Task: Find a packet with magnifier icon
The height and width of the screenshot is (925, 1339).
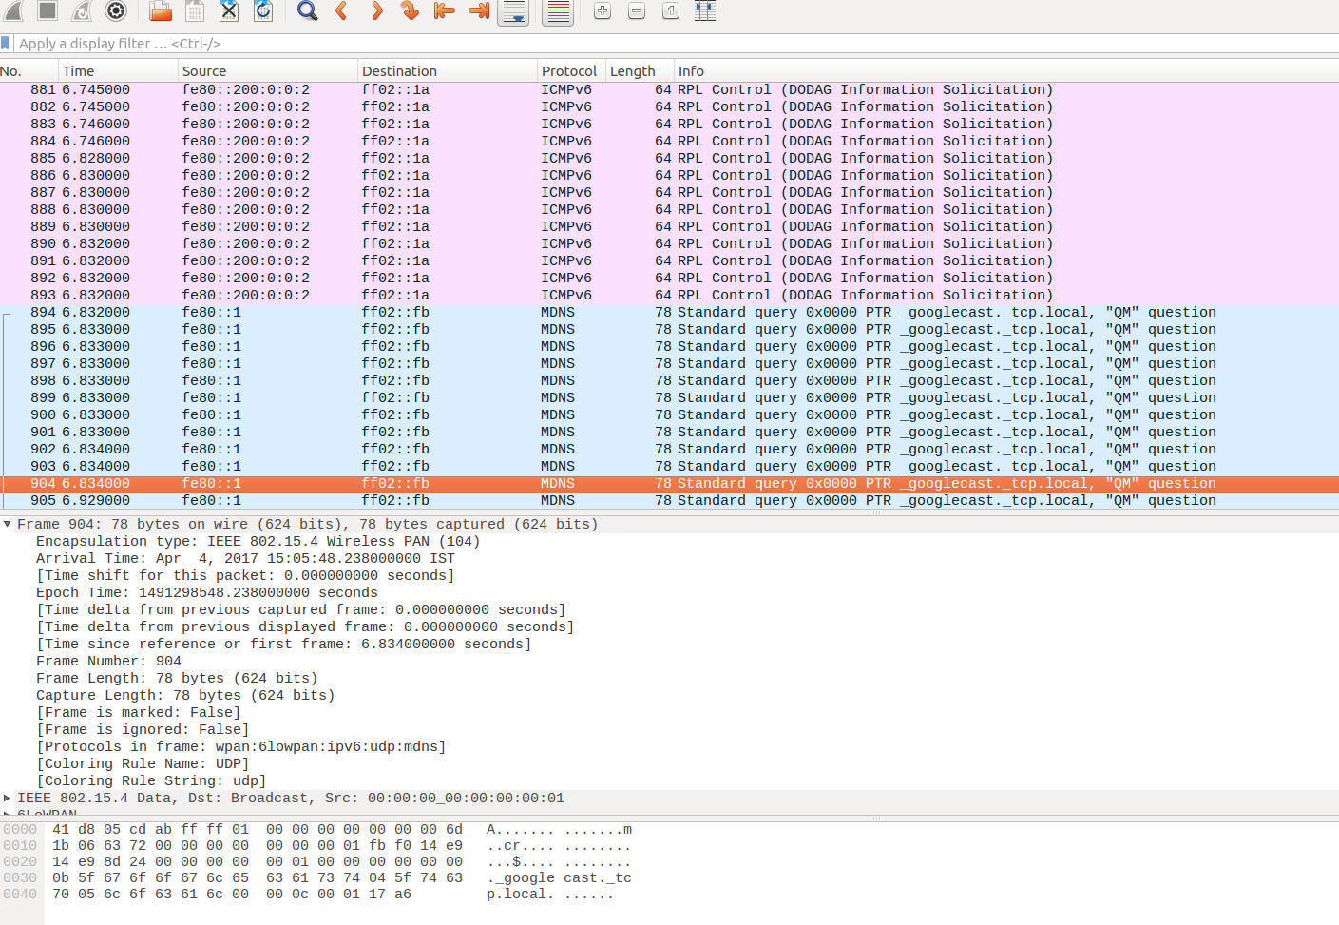Action: pos(308,10)
